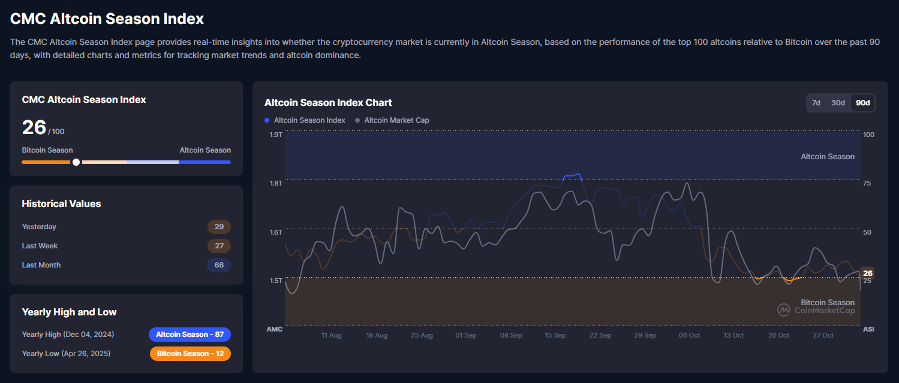This screenshot has width=899, height=383.
Task: Click the ASI axis label below chart
Action: pyautogui.click(x=868, y=330)
